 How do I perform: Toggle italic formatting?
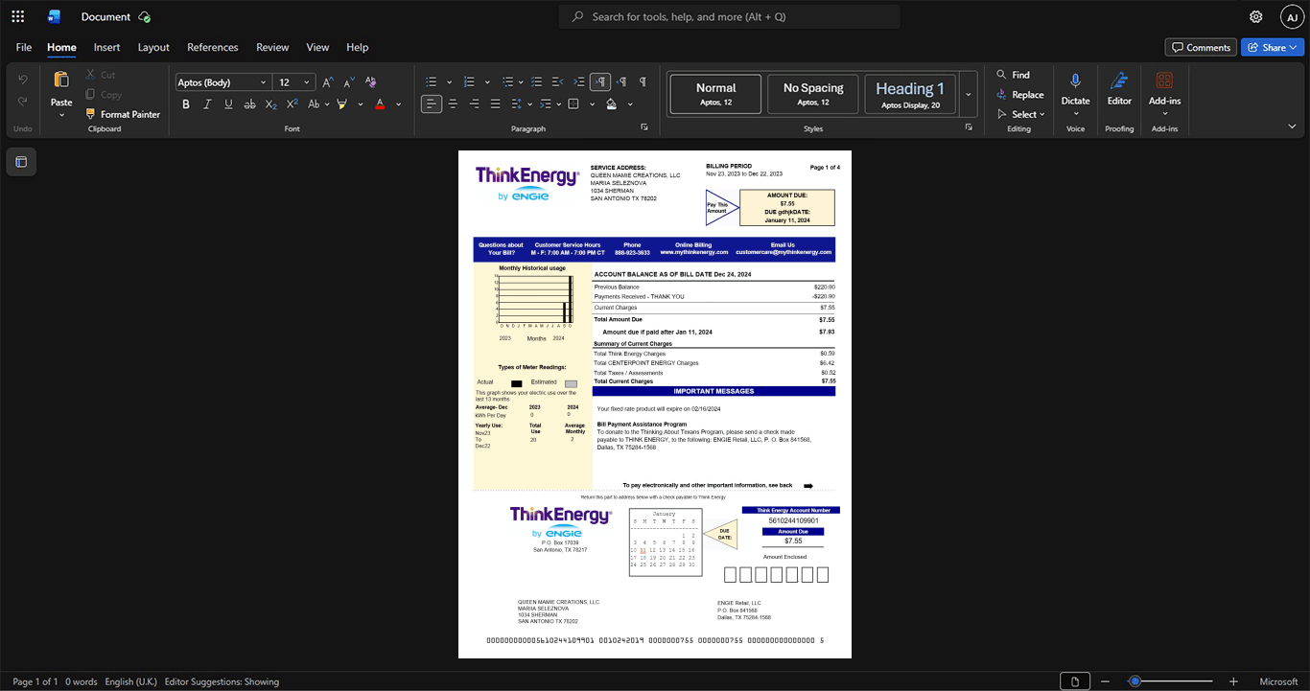pos(207,104)
